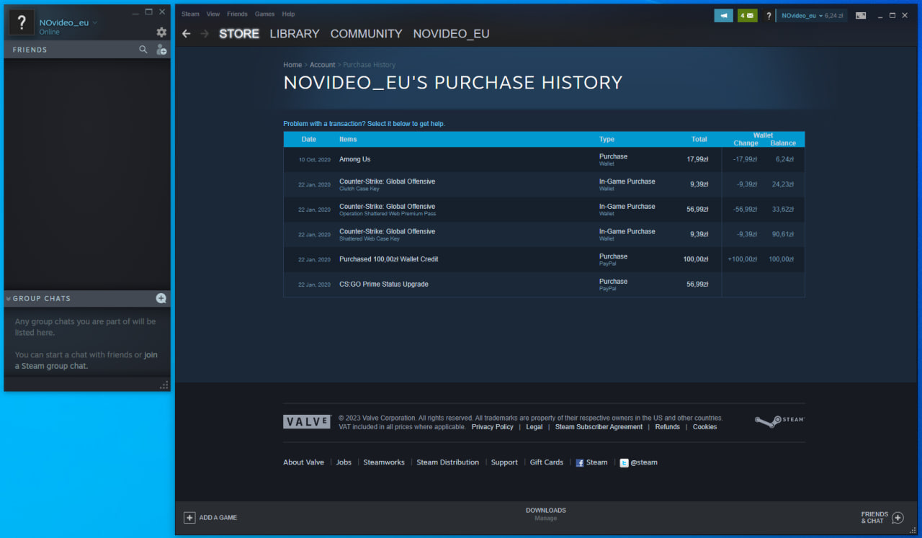This screenshot has width=922, height=538.
Task: Minimize the Friends List window
Action: 135,12
